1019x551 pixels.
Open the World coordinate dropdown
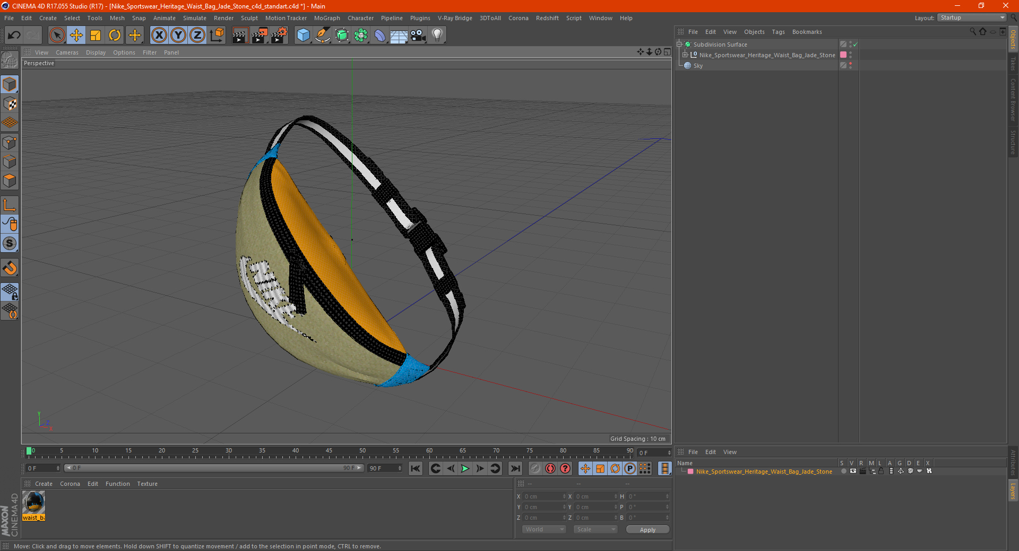tap(545, 529)
